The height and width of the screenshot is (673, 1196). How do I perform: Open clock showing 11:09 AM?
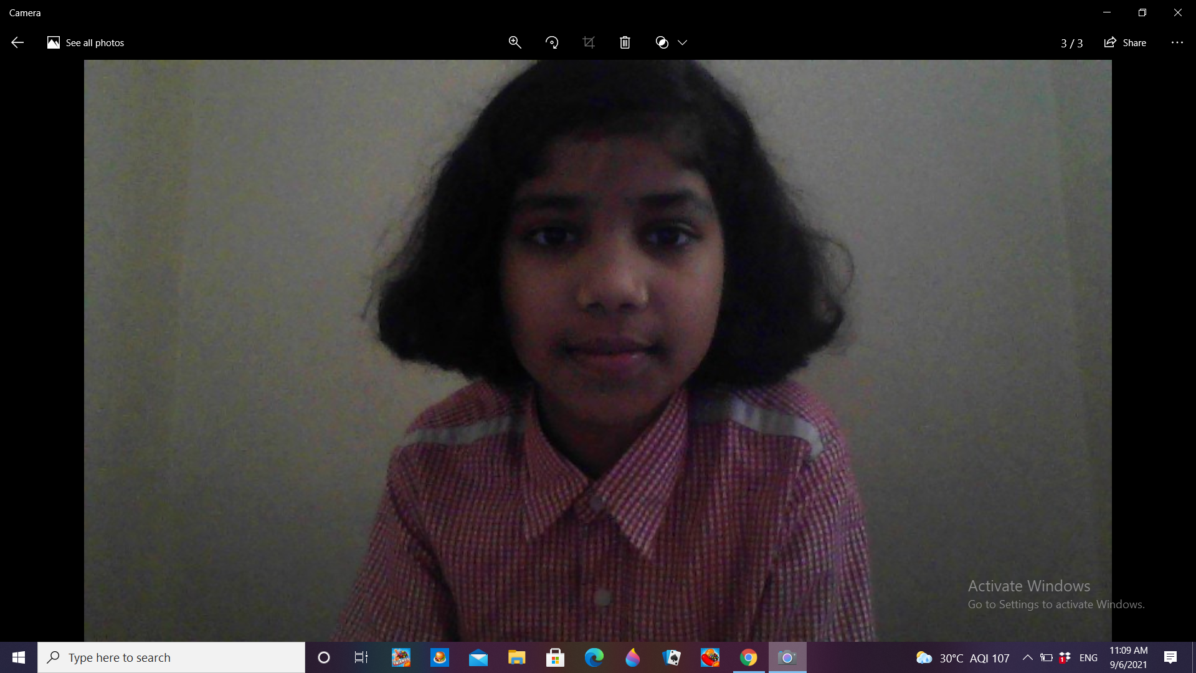(x=1128, y=657)
